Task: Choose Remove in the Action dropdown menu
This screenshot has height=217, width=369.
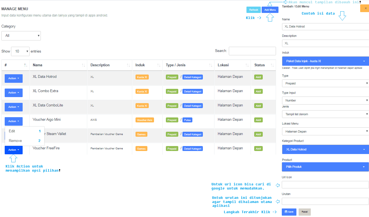Action: (15, 141)
